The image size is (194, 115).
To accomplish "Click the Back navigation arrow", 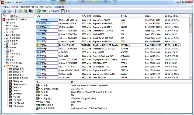I will pos(4,11).
